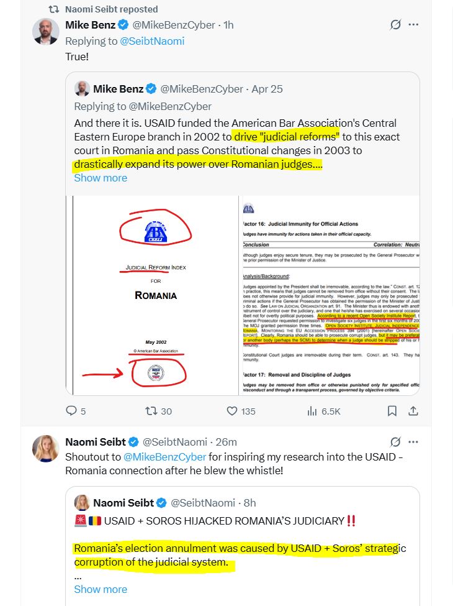Open the Judicial Reform Index document image

click(152, 295)
